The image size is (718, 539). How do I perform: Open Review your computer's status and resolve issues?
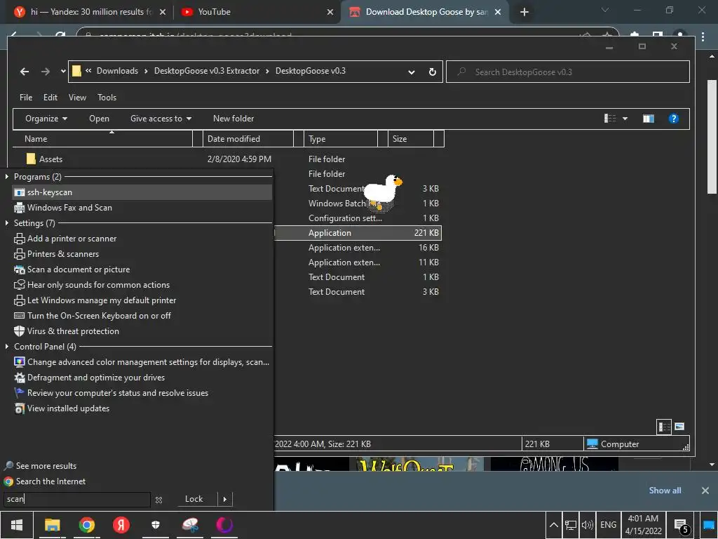(111, 393)
